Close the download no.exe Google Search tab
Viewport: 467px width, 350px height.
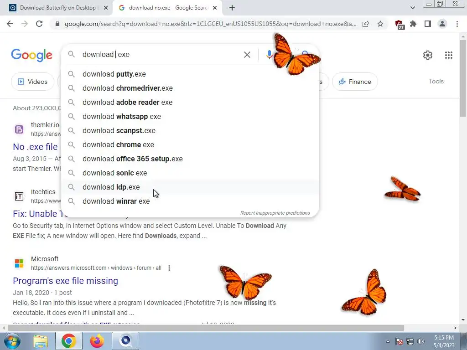[x=215, y=8]
